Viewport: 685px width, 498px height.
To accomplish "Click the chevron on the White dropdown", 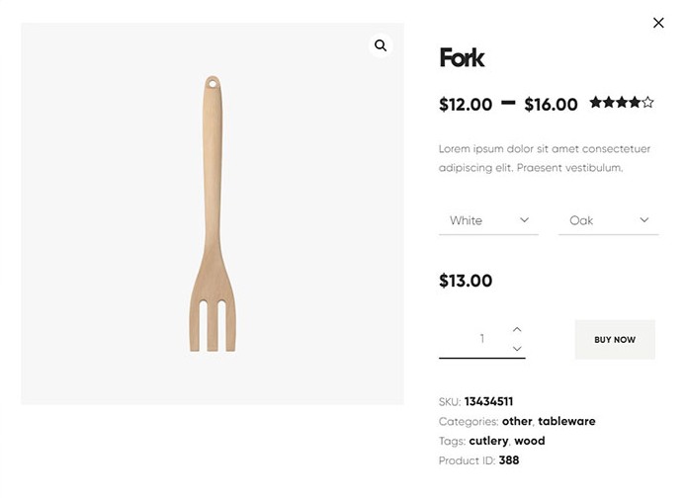I will (x=525, y=220).
